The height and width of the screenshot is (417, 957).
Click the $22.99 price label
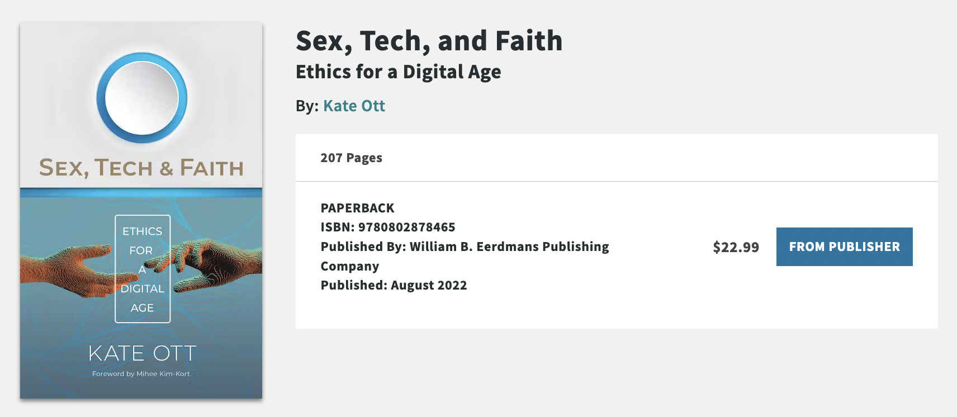[x=735, y=246]
